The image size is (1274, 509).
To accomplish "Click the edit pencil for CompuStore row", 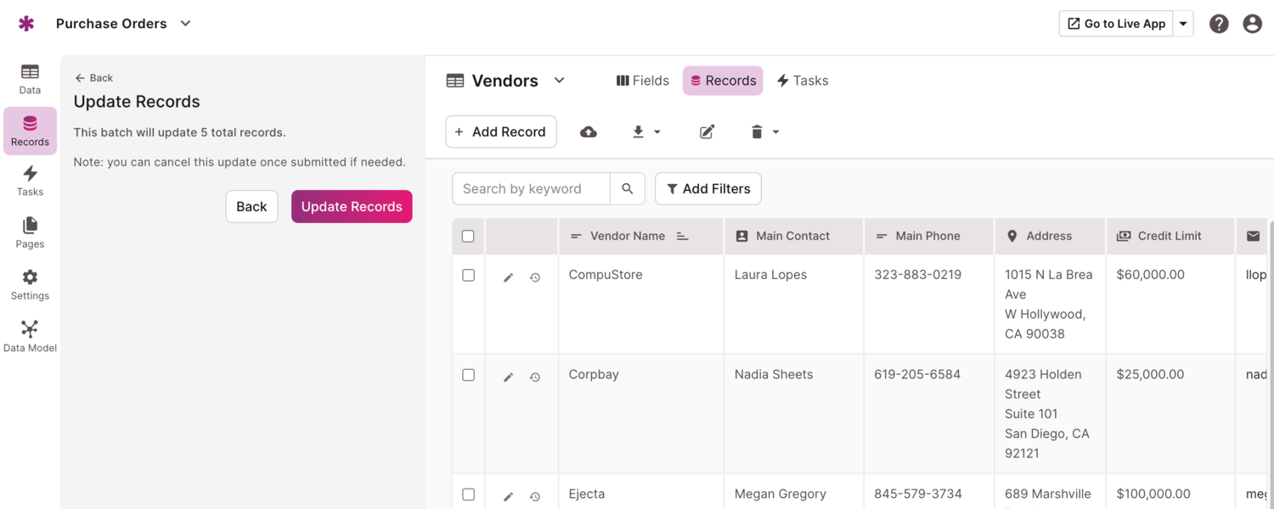I will click(508, 277).
